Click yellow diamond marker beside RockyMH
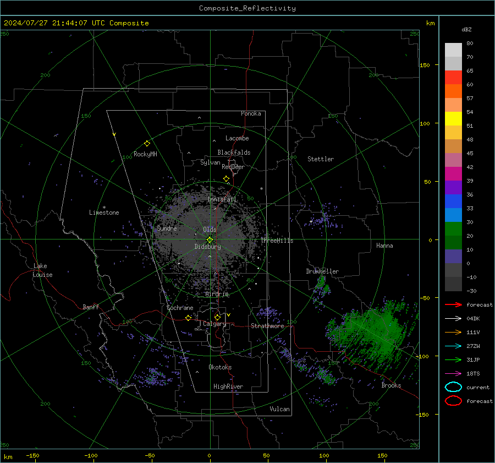 147,144
